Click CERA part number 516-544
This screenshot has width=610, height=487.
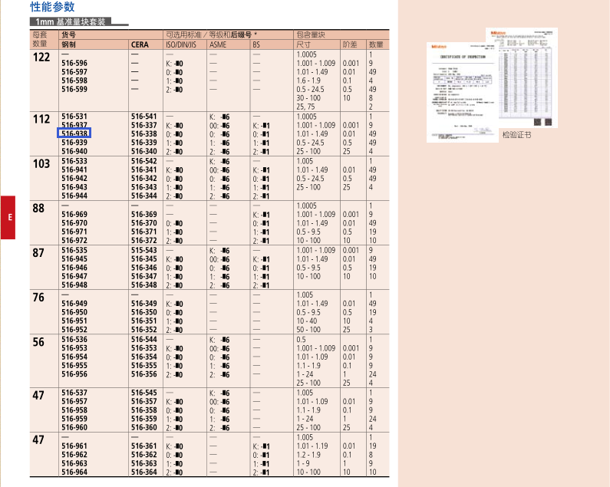pyautogui.click(x=144, y=339)
